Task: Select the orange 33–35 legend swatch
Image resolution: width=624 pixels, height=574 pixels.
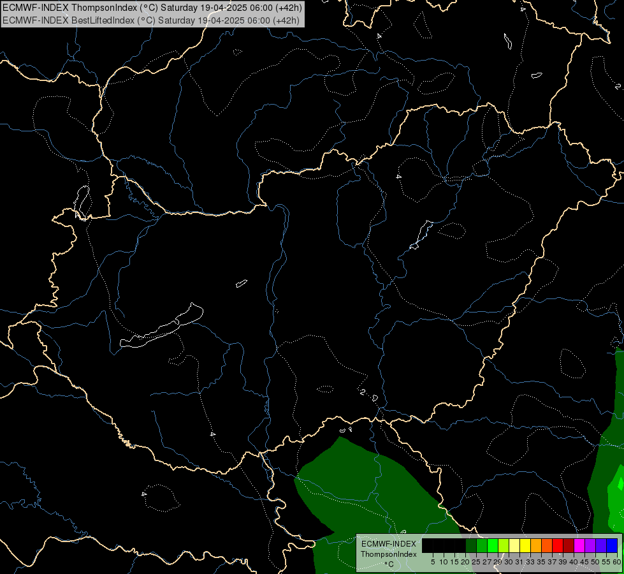Action: click(536, 545)
